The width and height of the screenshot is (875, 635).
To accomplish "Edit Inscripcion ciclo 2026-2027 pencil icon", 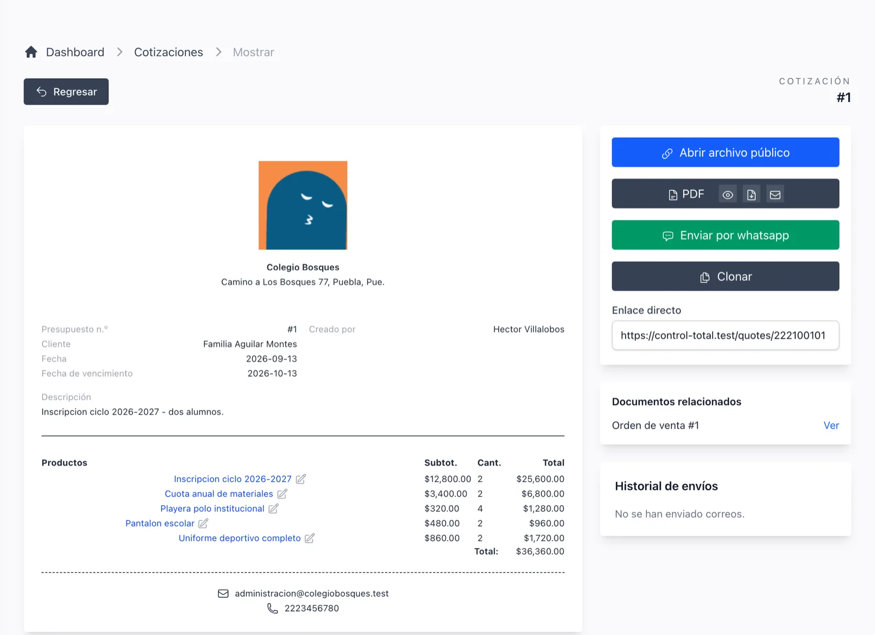I will [301, 479].
